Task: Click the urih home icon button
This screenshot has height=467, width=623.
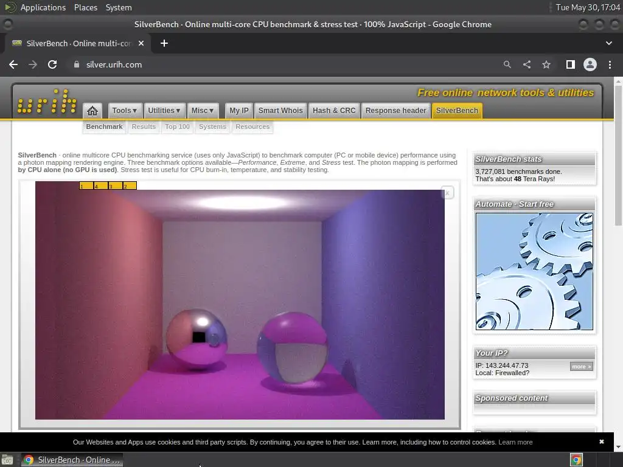Action: click(92, 111)
